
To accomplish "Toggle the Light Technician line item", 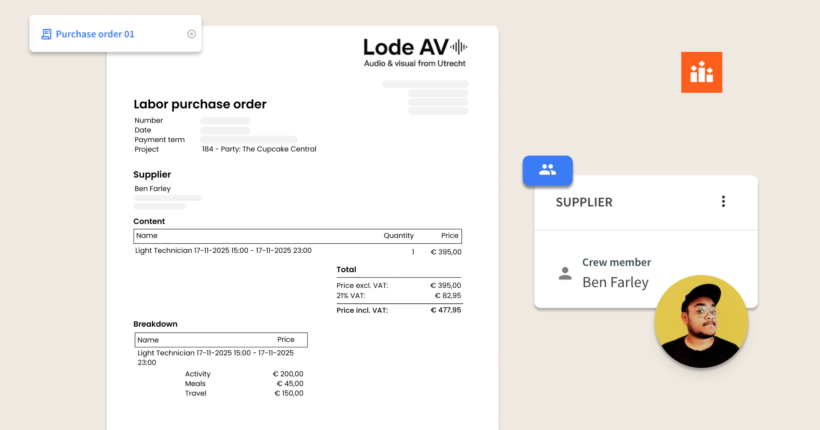I will click(x=223, y=250).
